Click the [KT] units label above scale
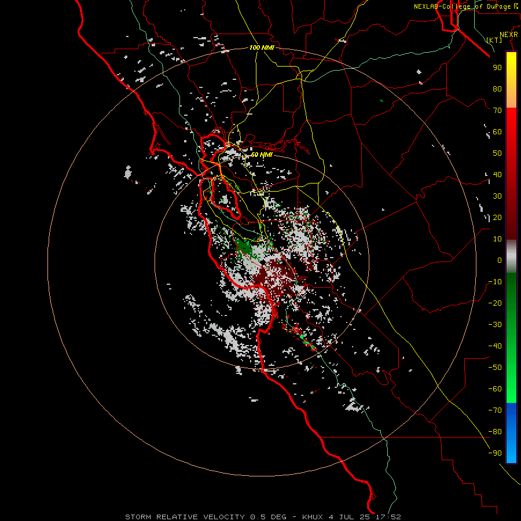 point(494,40)
